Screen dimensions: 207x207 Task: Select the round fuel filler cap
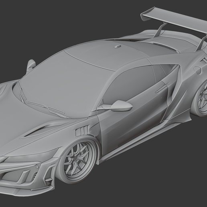click(x=197, y=70)
